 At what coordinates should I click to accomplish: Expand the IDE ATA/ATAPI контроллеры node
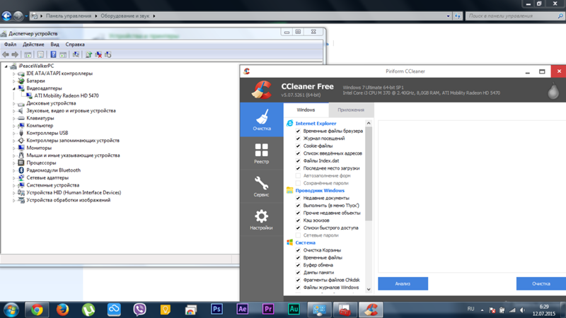14,73
